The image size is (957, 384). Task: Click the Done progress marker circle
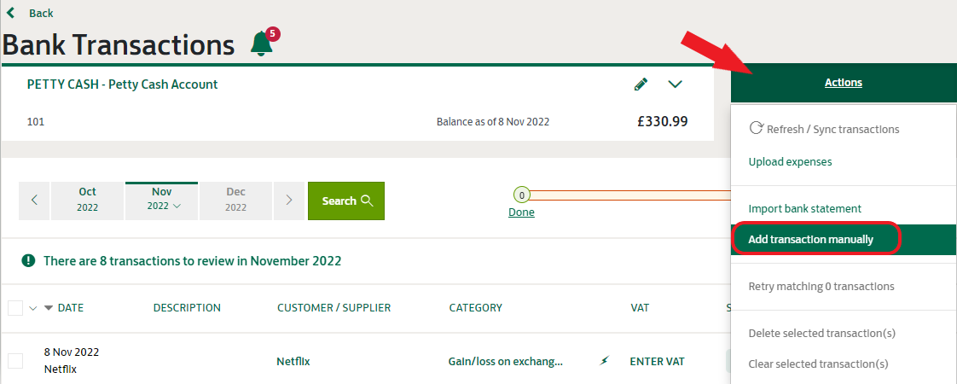[x=521, y=195]
